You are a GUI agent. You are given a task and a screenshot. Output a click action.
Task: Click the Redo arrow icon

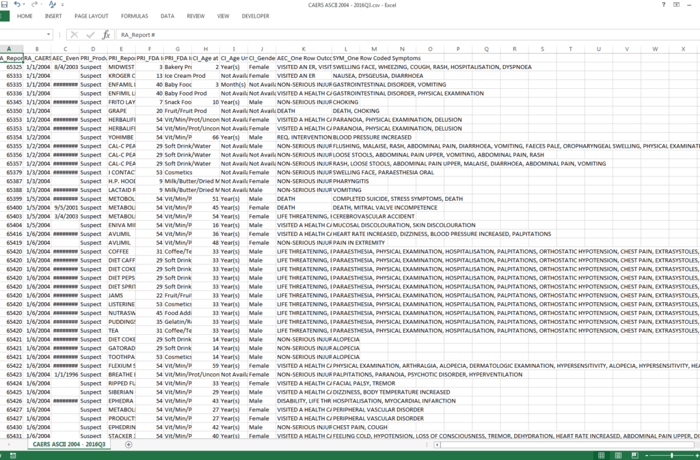coord(34,5)
